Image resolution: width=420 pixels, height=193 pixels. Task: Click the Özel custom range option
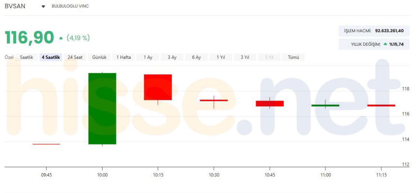click(x=9, y=57)
